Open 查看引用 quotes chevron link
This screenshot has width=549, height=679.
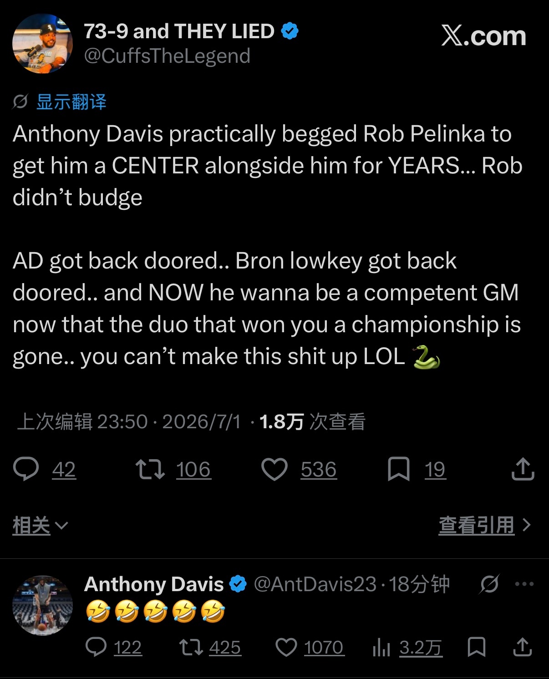(485, 526)
